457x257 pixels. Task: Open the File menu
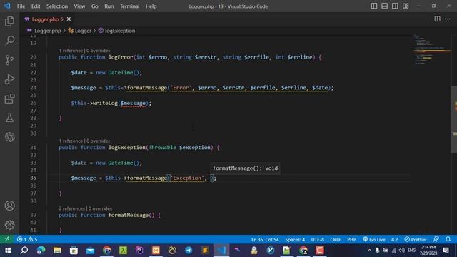tap(21, 6)
